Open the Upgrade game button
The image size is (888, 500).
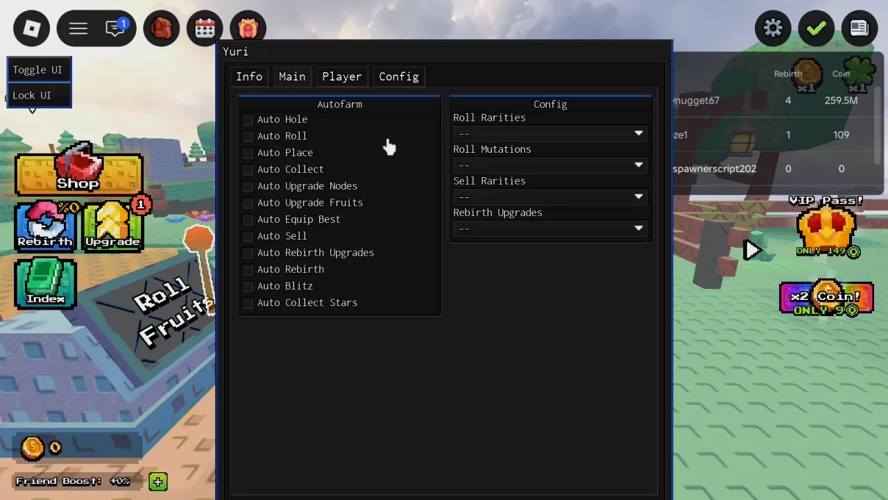[x=113, y=226]
